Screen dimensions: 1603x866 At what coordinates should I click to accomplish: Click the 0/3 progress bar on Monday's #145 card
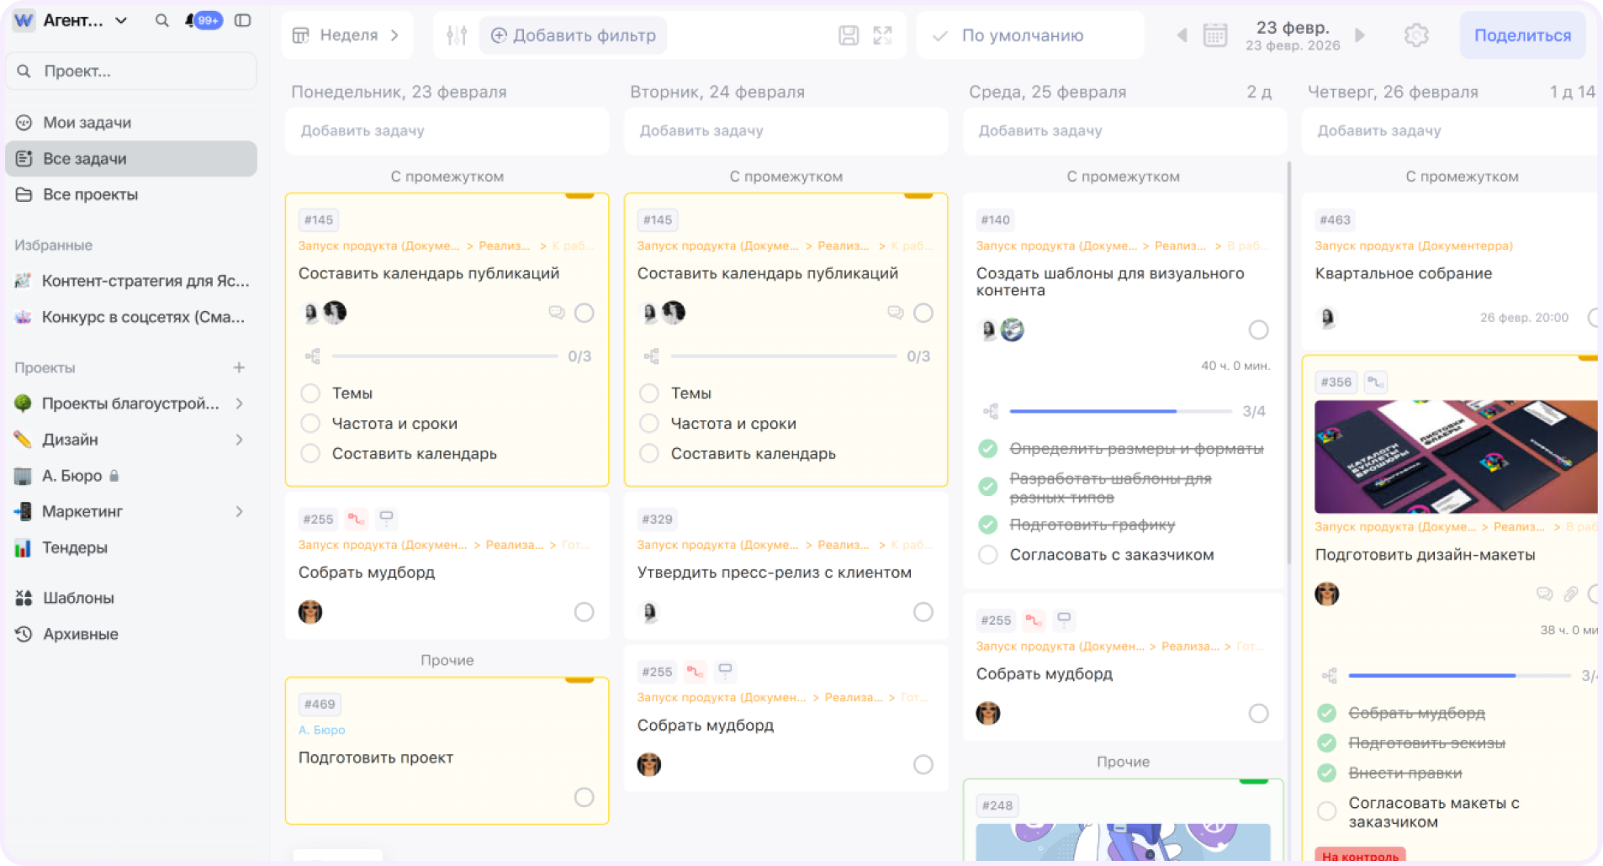click(445, 356)
